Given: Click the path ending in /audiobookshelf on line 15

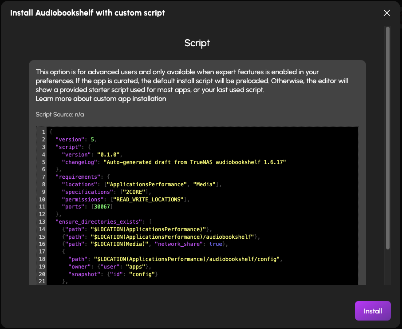Looking at the screenshot, I should coord(172,237).
